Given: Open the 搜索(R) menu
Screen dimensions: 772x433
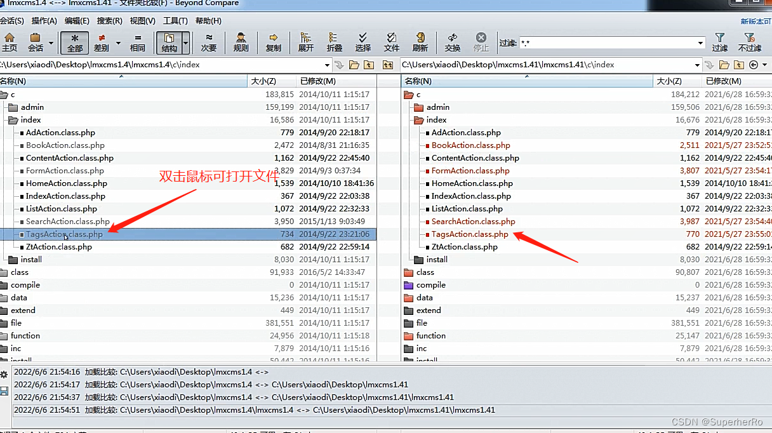Looking at the screenshot, I should (x=109, y=21).
